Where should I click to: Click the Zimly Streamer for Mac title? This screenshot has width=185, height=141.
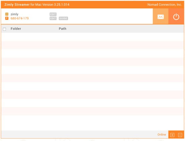pyautogui.click(x=37, y=5)
